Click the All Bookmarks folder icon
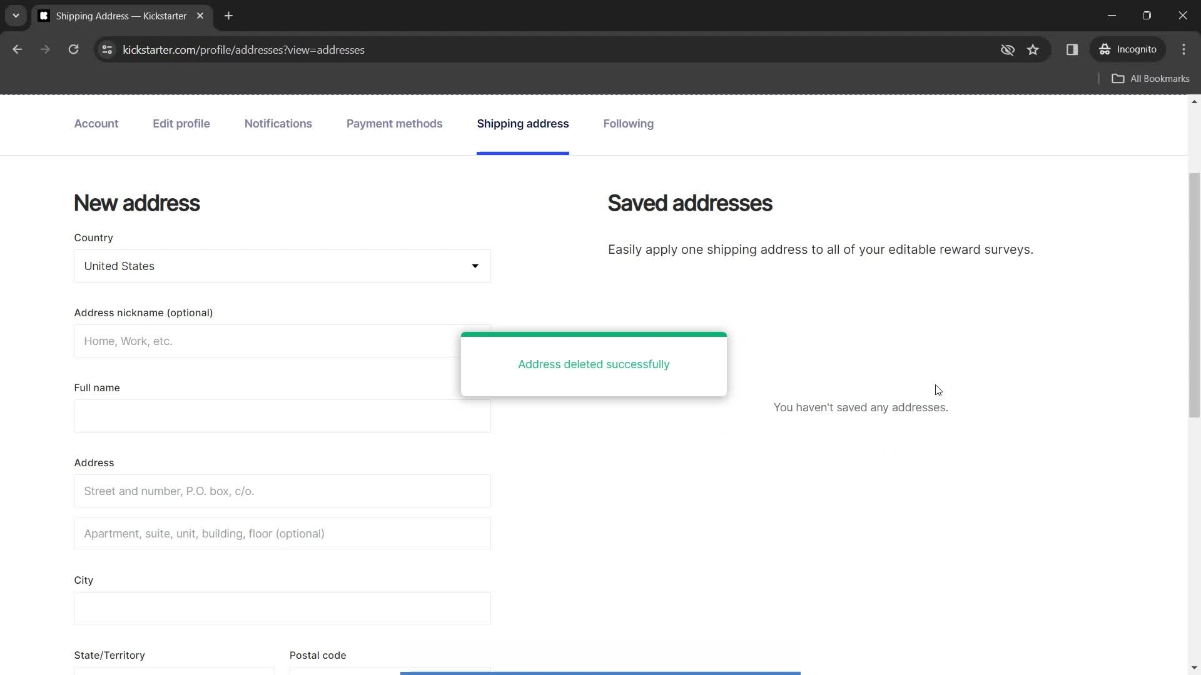 [1119, 78]
